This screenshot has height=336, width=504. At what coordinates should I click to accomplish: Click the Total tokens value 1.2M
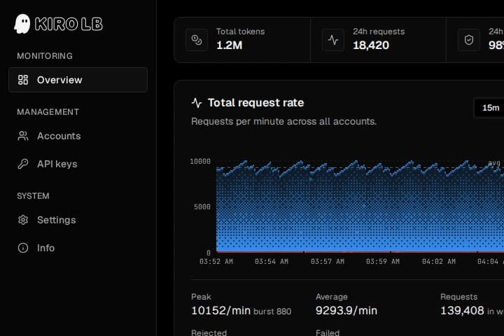pos(229,45)
